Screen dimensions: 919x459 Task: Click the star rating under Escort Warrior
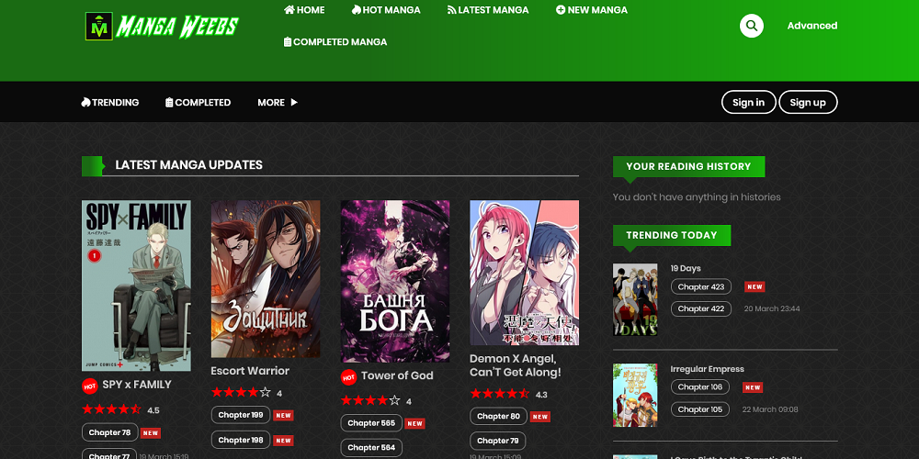pyautogui.click(x=241, y=393)
